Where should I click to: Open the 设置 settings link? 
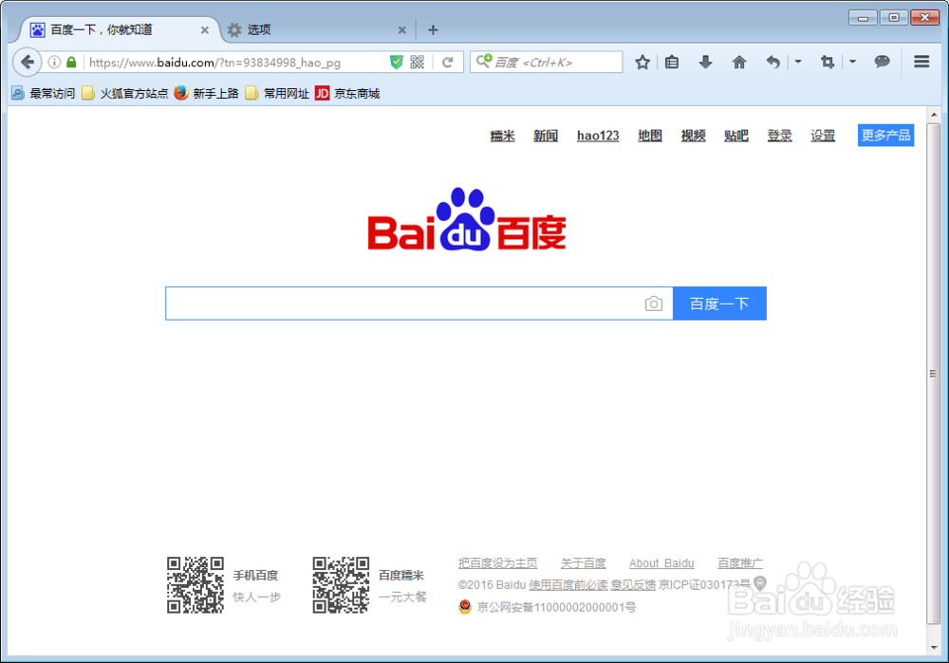tap(823, 136)
